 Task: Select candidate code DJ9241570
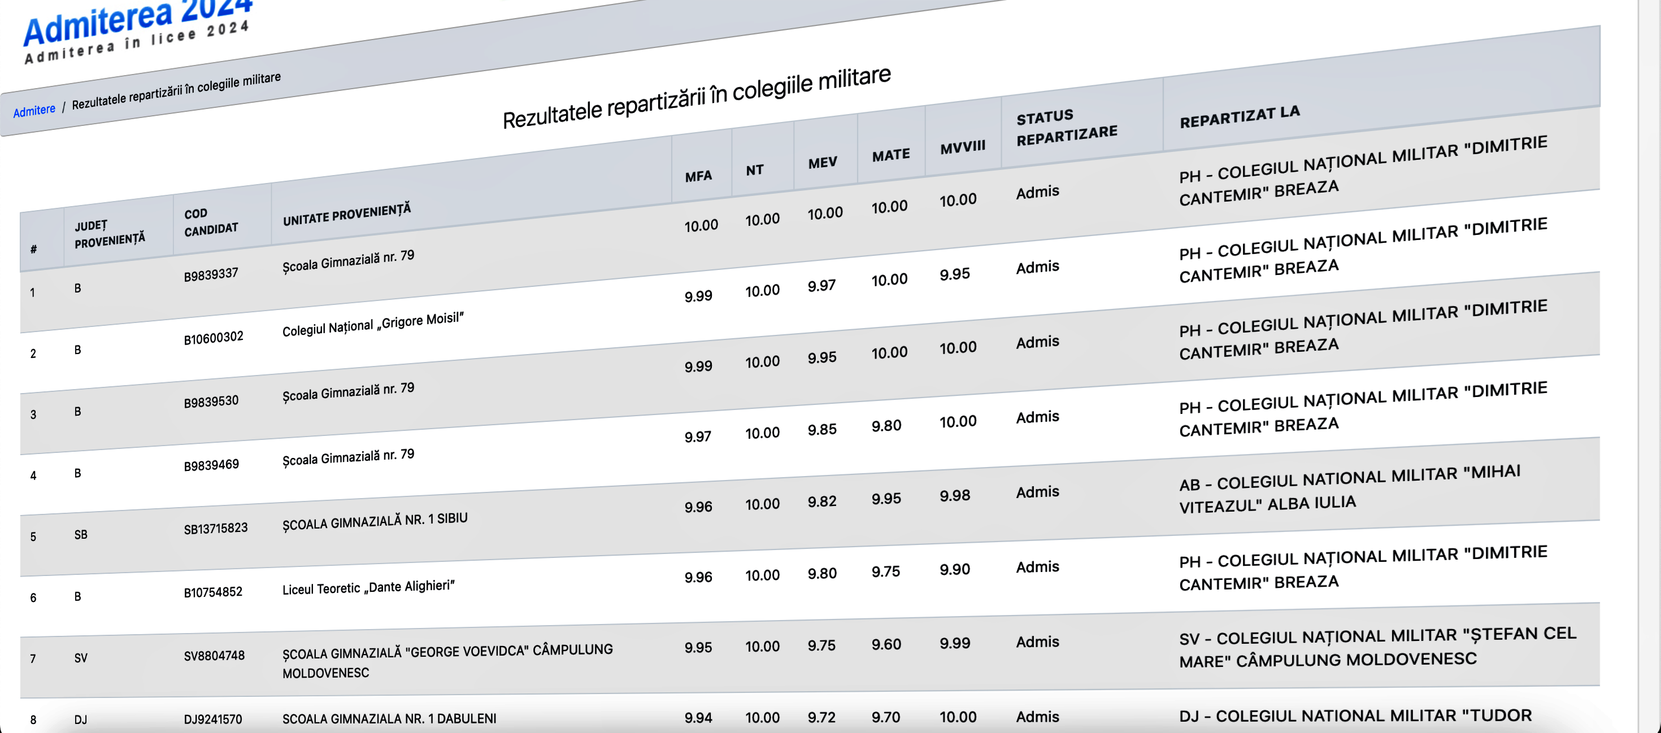[213, 719]
